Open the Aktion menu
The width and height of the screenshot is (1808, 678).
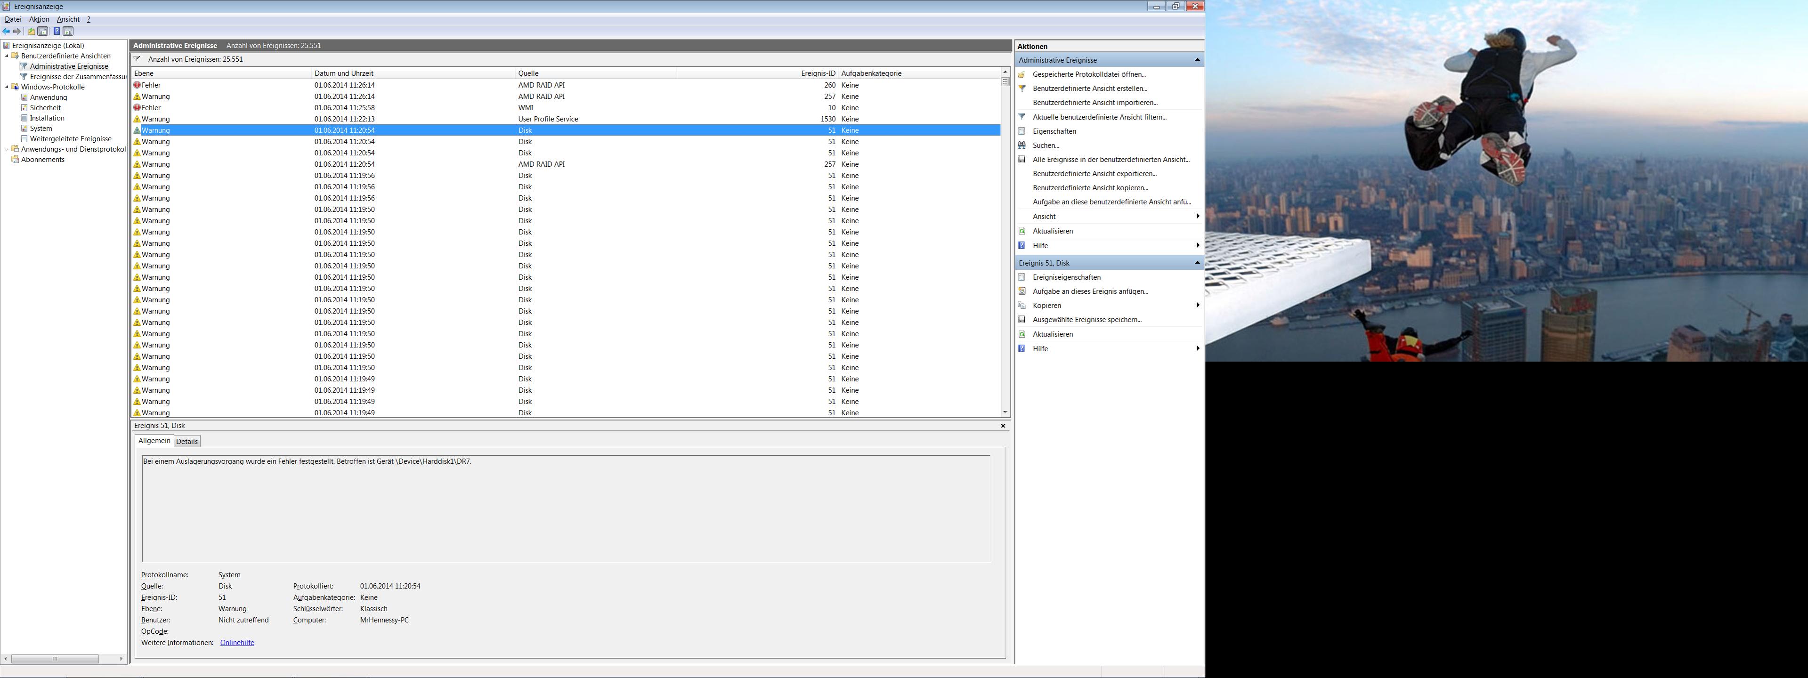39,20
